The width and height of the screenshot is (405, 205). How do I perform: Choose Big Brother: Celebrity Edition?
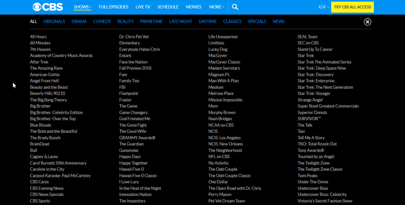pyautogui.click(x=56, y=113)
